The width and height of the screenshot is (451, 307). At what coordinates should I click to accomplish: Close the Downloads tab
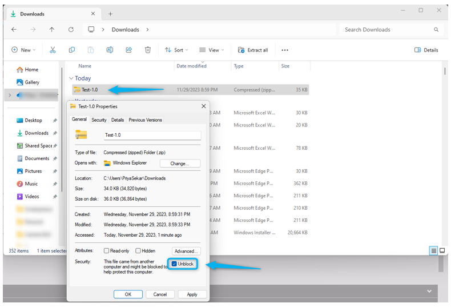click(93, 14)
